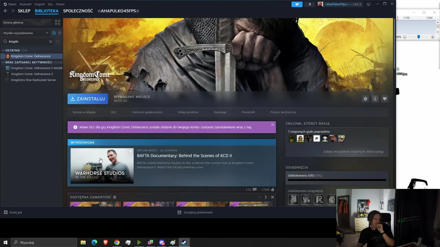This screenshot has height=247, width=440.
Task: Show next available content with right chevron
Action: [265, 197]
